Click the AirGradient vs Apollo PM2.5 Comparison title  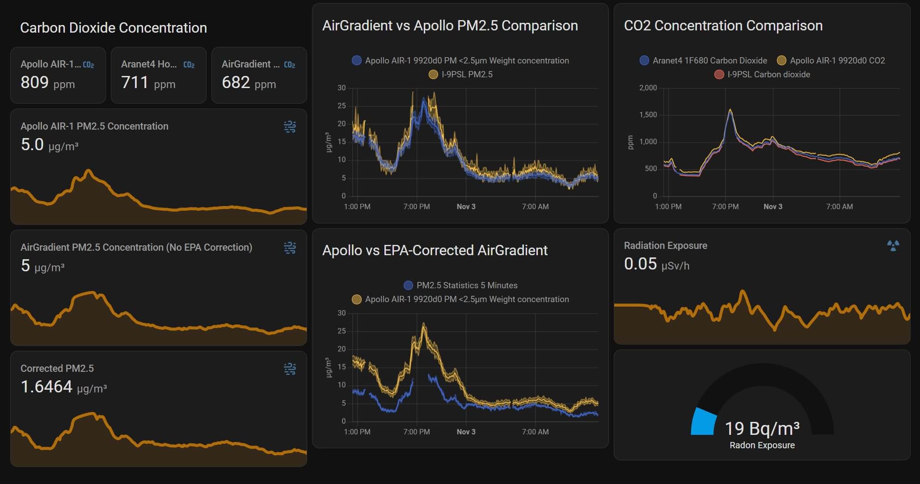click(450, 25)
